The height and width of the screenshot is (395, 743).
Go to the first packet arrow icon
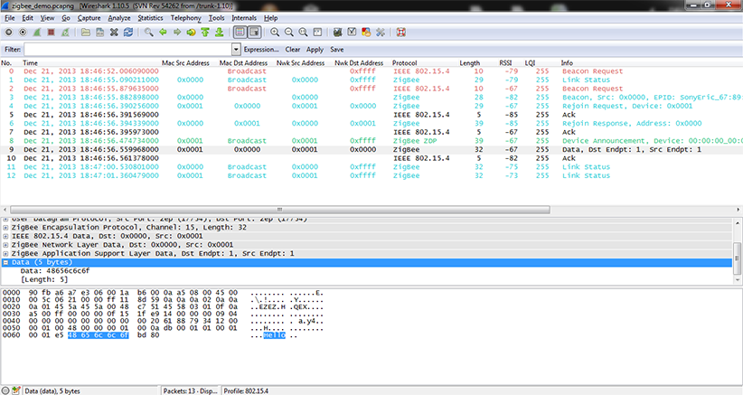(x=207, y=33)
